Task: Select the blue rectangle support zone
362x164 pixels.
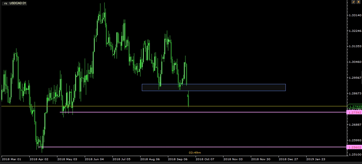Action: pos(214,87)
